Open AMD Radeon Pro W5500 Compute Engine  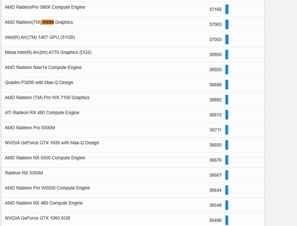(x=47, y=188)
